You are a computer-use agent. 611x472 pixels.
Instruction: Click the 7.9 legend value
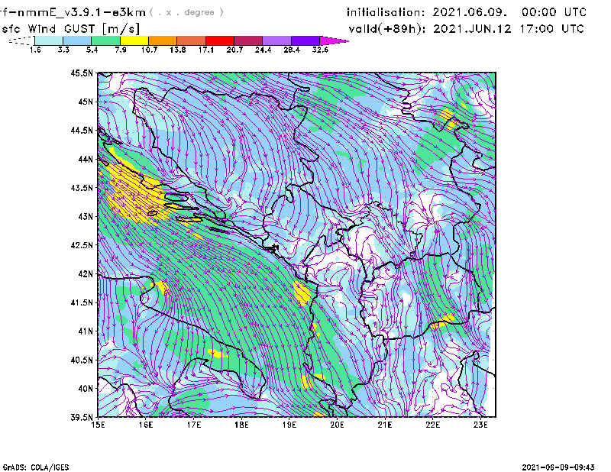pos(121,50)
